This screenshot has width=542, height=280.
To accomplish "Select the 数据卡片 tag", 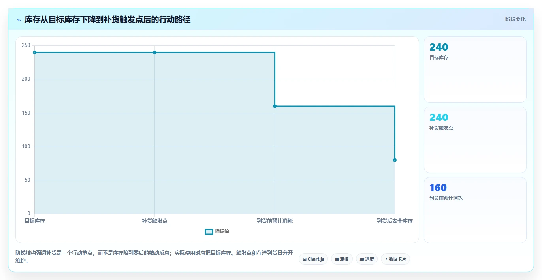I will (x=395, y=259).
